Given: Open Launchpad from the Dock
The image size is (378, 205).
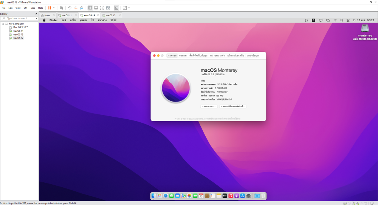Looking at the screenshot, I should pyautogui.click(x=160, y=196).
